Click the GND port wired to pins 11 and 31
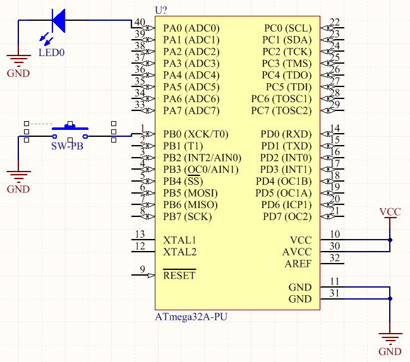 390,341
